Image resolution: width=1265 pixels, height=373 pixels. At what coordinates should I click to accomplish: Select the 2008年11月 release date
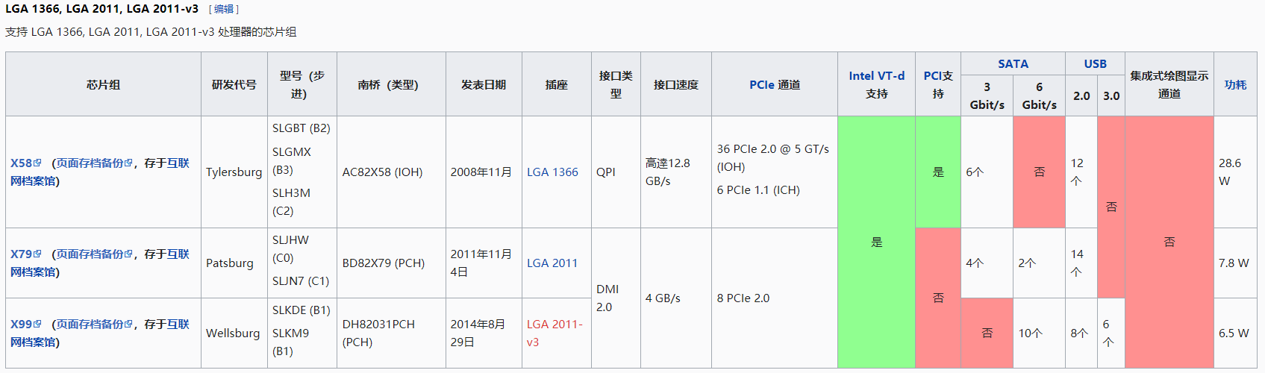[x=481, y=172]
